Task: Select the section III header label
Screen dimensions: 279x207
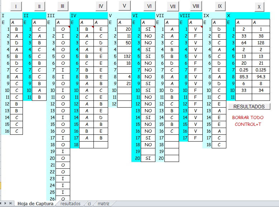Action: (51, 16)
